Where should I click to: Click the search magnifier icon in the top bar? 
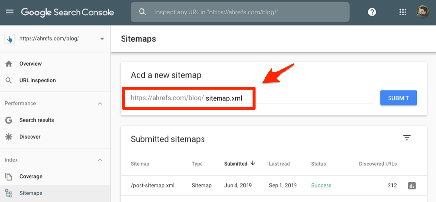coord(142,12)
